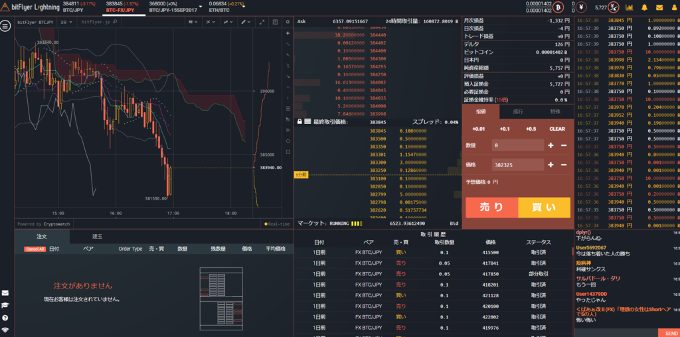Click the order book lock icon
Screen dimensions: 680x337
(x=299, y=122)
